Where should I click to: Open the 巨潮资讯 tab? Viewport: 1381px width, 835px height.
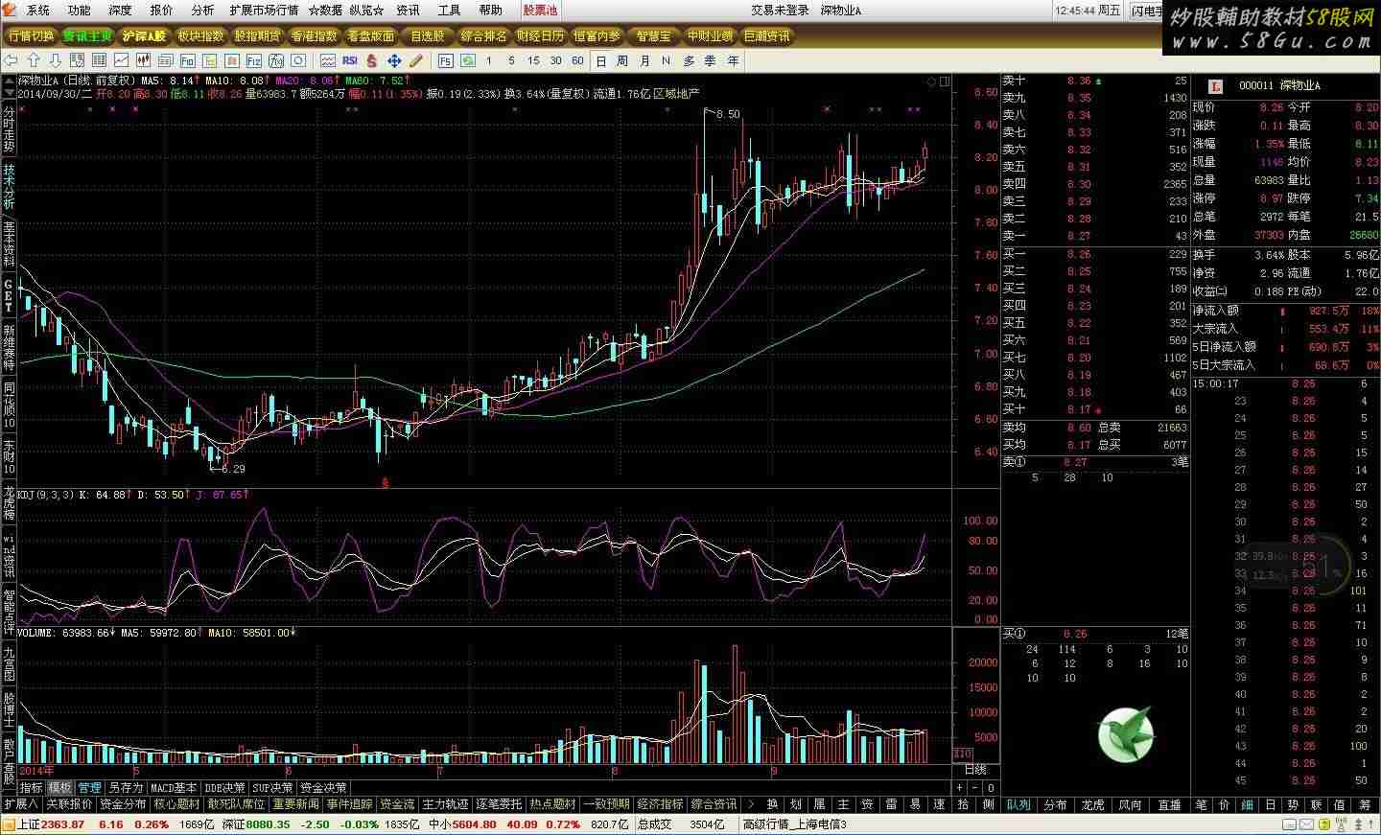click(x=767, y=36)
